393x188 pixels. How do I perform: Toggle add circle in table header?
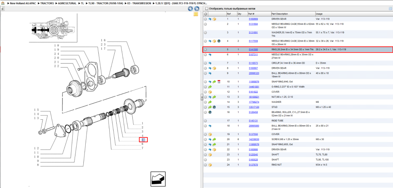(x=205, y=14)
